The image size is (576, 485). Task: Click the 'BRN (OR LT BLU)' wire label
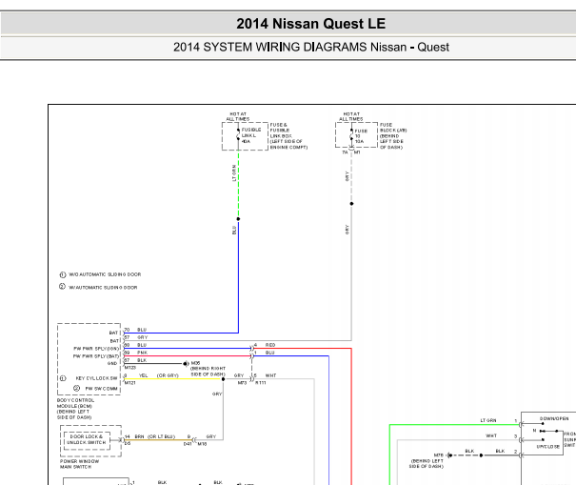pyautogui.click(x=154, y=436)
